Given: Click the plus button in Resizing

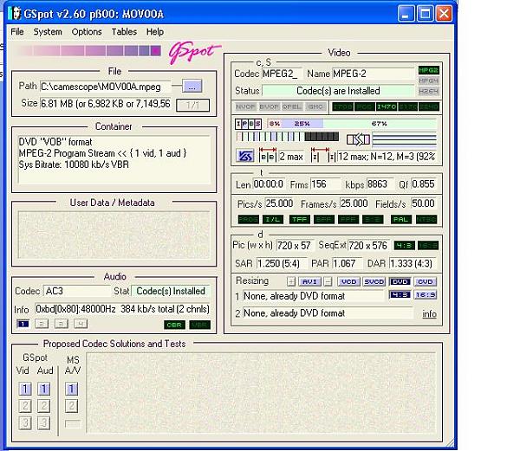Looking at the screenshot, I should [x=291, y=282].
